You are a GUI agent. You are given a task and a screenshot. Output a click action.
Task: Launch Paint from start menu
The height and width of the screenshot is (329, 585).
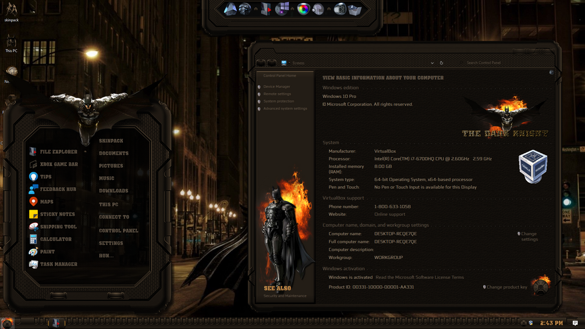[42, 252]
